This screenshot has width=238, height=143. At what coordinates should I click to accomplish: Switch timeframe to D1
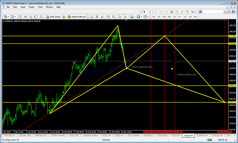(x=185, y=17)
